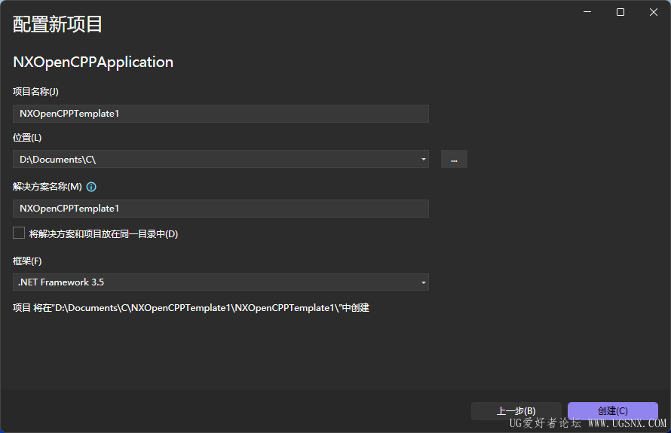Go back with the 上一步(B) button
Image resolution: width=671 pixels, height=433 pixels.
pos(516,410)
